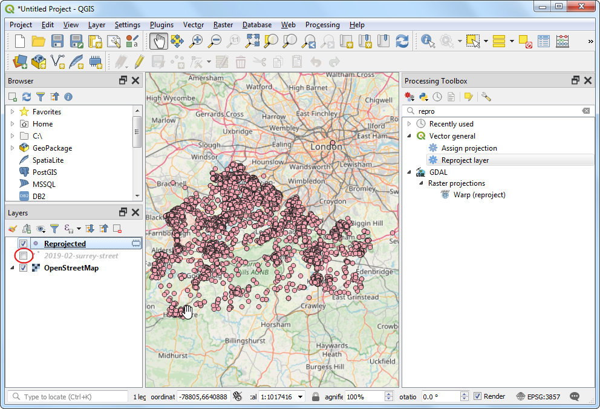The height and width of the screenshot is (409, 600).
Task: Expand the Favorites item in Browser
Action: point(12,112)
